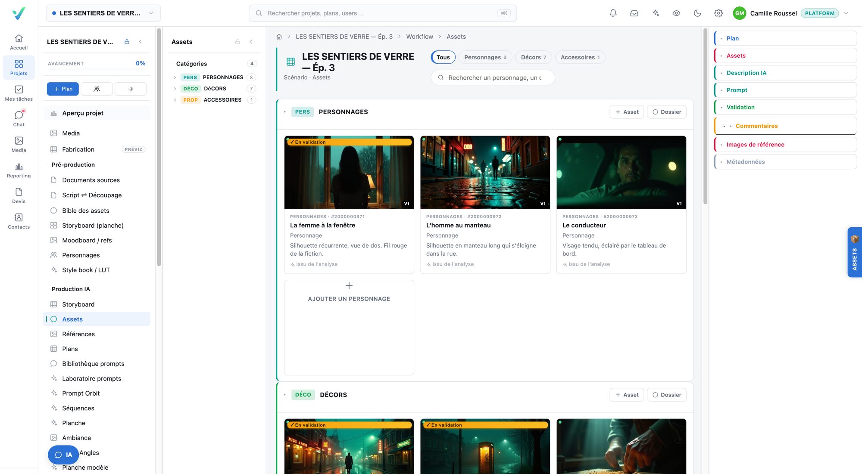Click Dossier button in PERSONNAGES section
Viewport: 862px width, 474px height.
[x=667, y=112]
